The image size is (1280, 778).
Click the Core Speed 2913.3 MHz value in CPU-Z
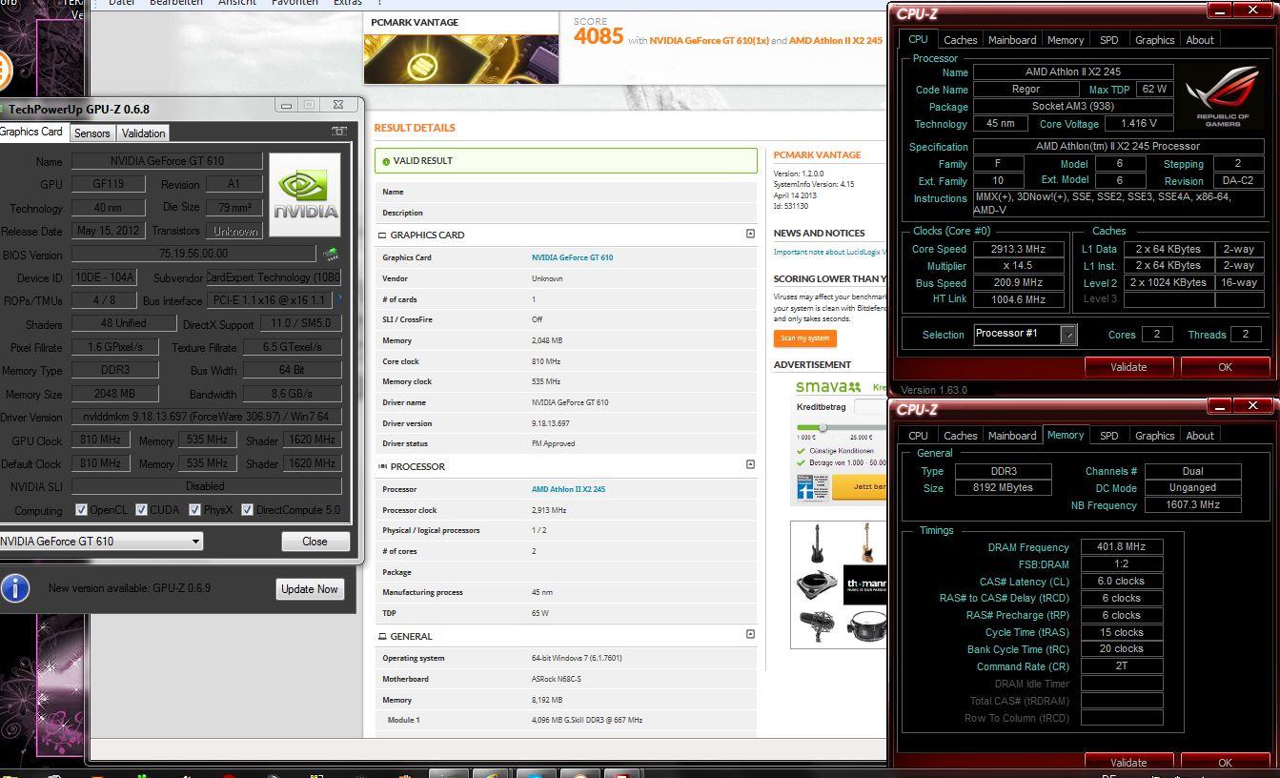pos(1018,249)
